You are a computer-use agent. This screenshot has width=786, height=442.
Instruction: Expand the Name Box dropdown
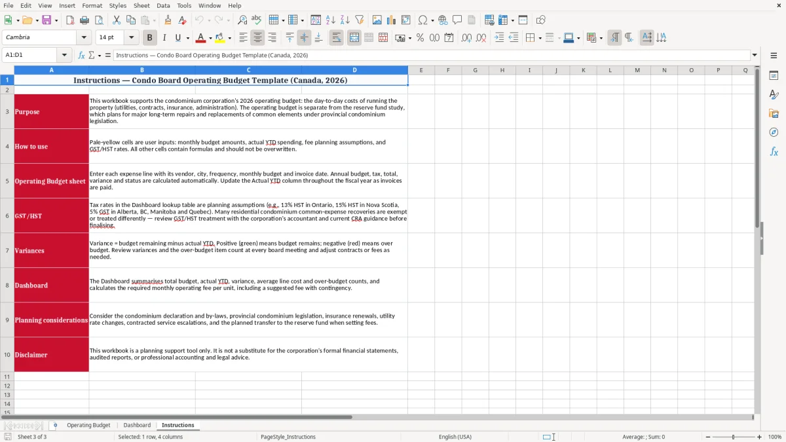64,55
